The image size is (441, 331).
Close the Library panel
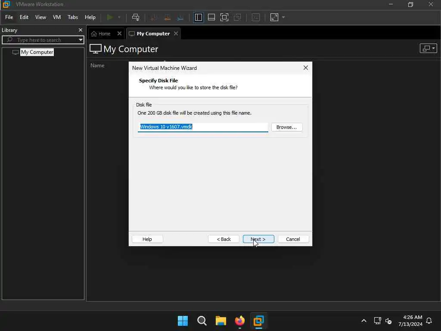(81, 30)
